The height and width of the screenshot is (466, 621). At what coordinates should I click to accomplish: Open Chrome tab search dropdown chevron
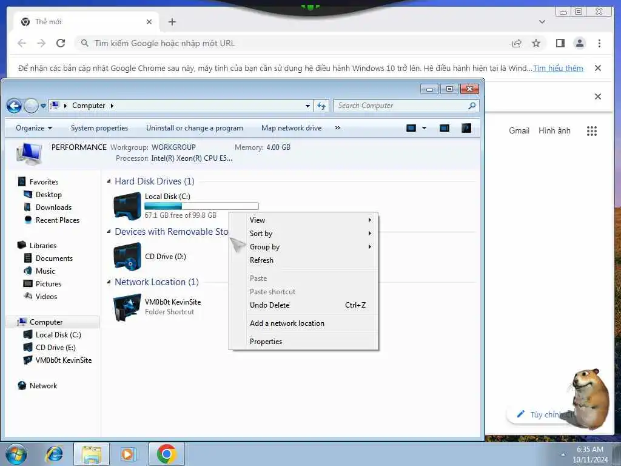pos(542,22)
